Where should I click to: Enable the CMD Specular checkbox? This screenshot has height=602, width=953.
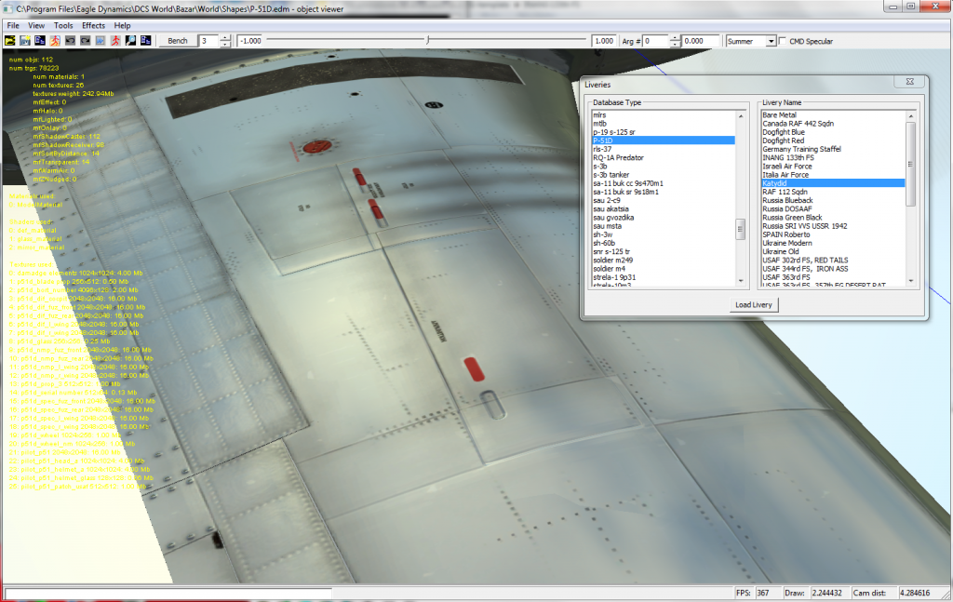[782, 41]
